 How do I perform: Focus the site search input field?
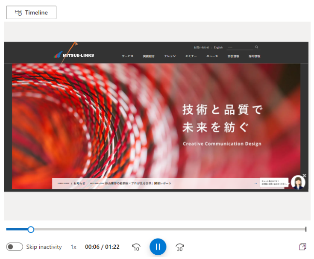click(240, 47)
